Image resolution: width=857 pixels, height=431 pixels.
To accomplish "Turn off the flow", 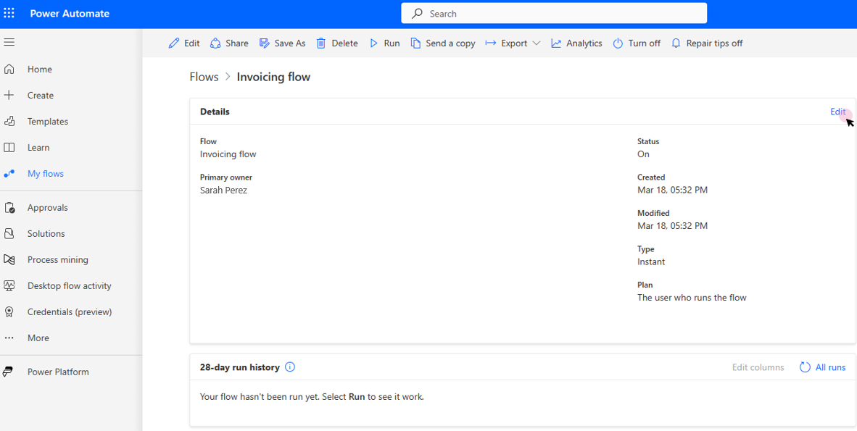I will tap(637, 43).
